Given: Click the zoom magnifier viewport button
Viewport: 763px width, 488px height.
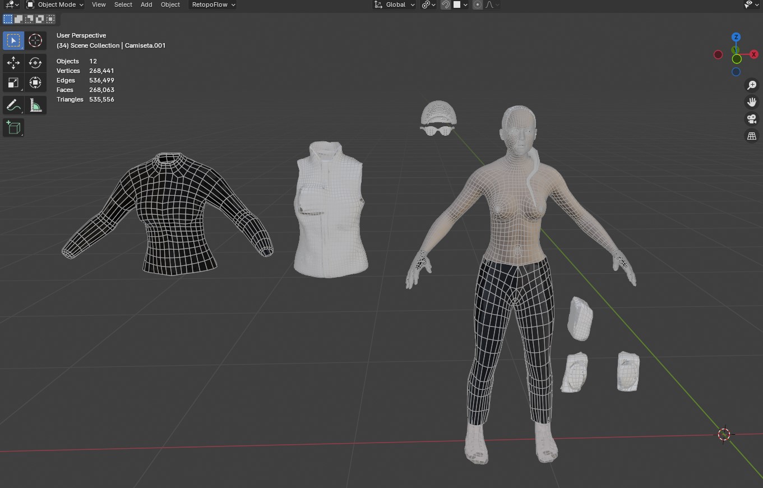Looking at the screenshot, I should pos(751,85).
